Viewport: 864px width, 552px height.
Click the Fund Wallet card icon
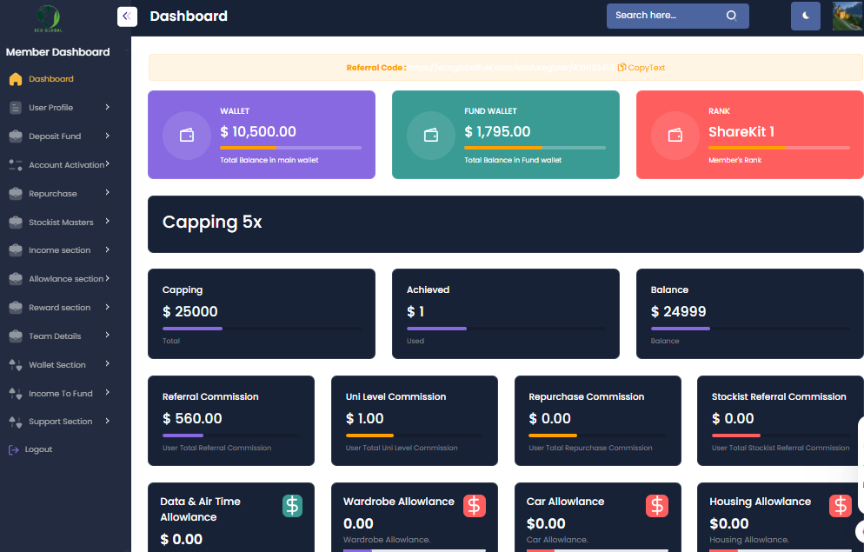430,136
